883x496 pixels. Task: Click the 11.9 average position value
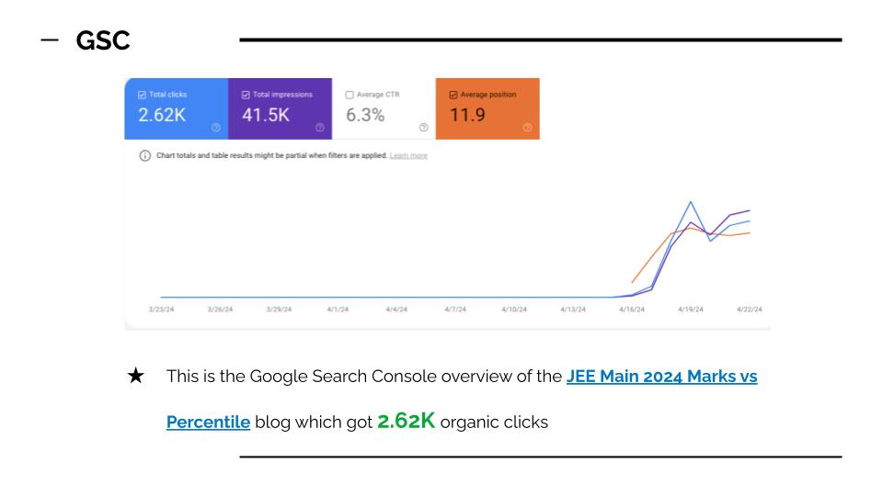(469, 115)
